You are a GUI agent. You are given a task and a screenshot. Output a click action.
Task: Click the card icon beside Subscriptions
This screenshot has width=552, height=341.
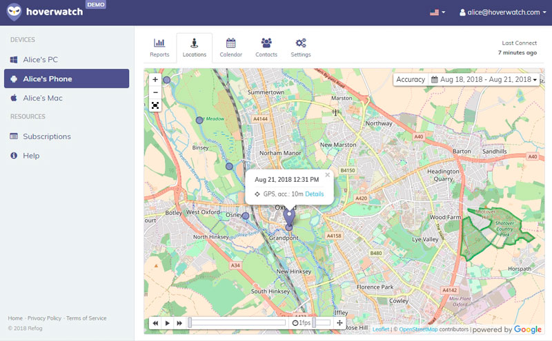coord(14,136)
